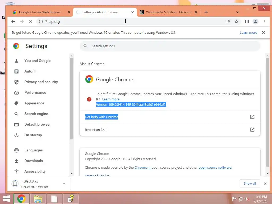
Task: Open Privacy and security settings
Action: coord(41,82)
